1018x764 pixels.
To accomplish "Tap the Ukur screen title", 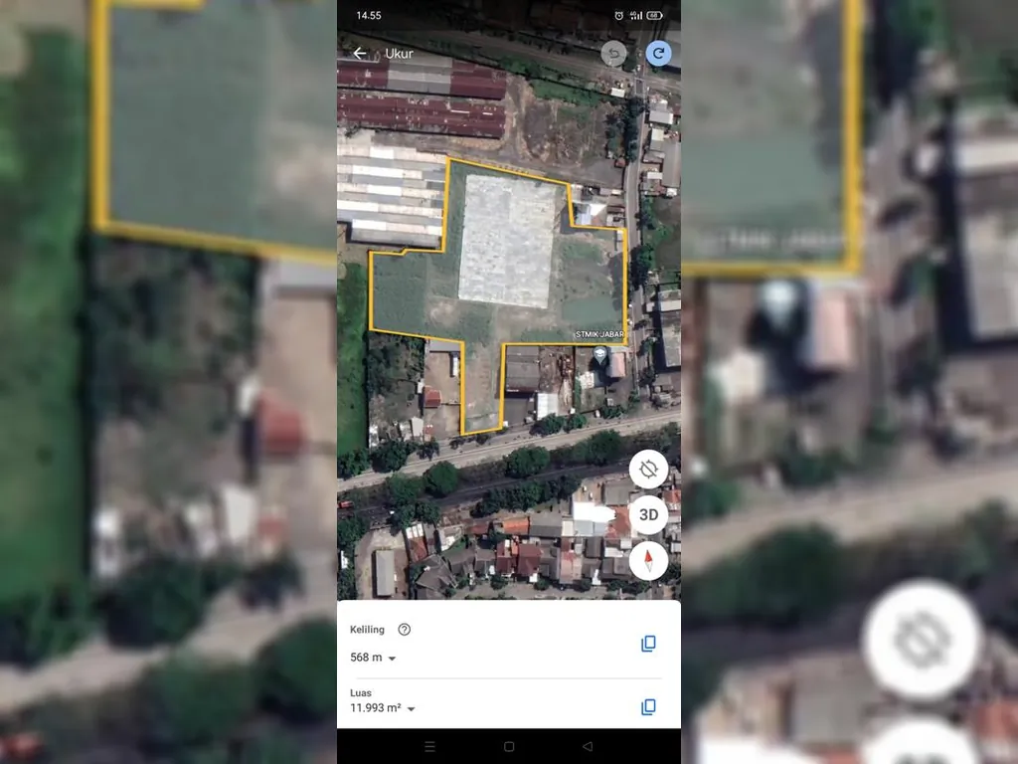I will [399, 54].
